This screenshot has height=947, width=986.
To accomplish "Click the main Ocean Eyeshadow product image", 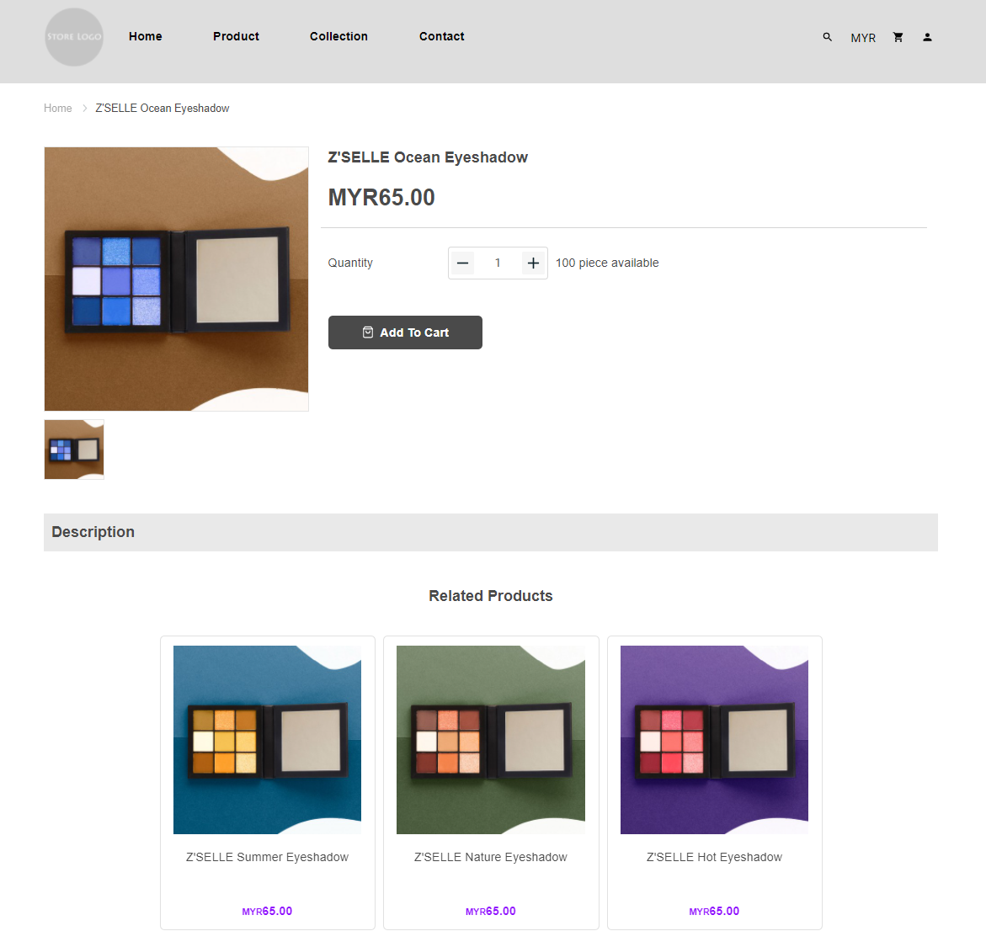I will tap(176, 279).
